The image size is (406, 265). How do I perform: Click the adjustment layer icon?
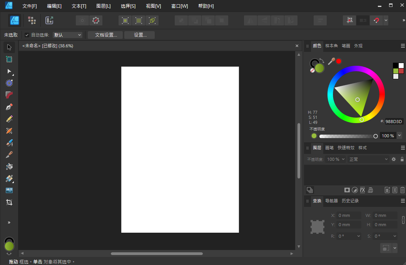coord(355,190)
